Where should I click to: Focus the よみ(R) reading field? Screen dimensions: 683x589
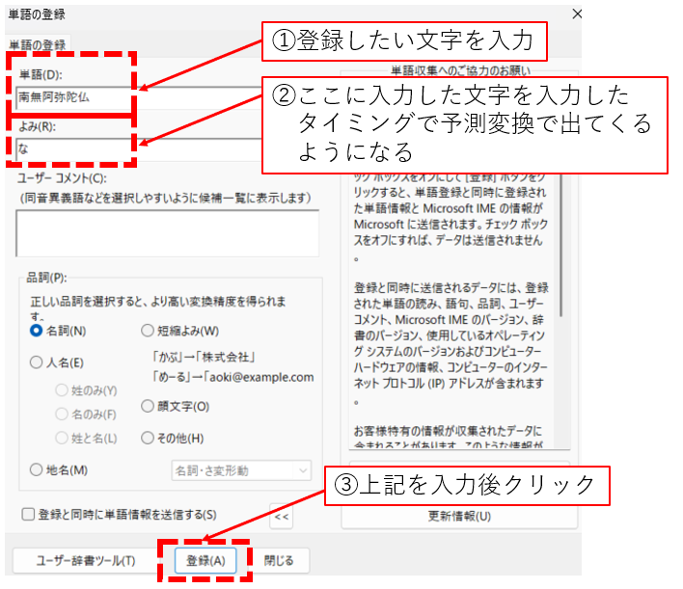point(72,149)
